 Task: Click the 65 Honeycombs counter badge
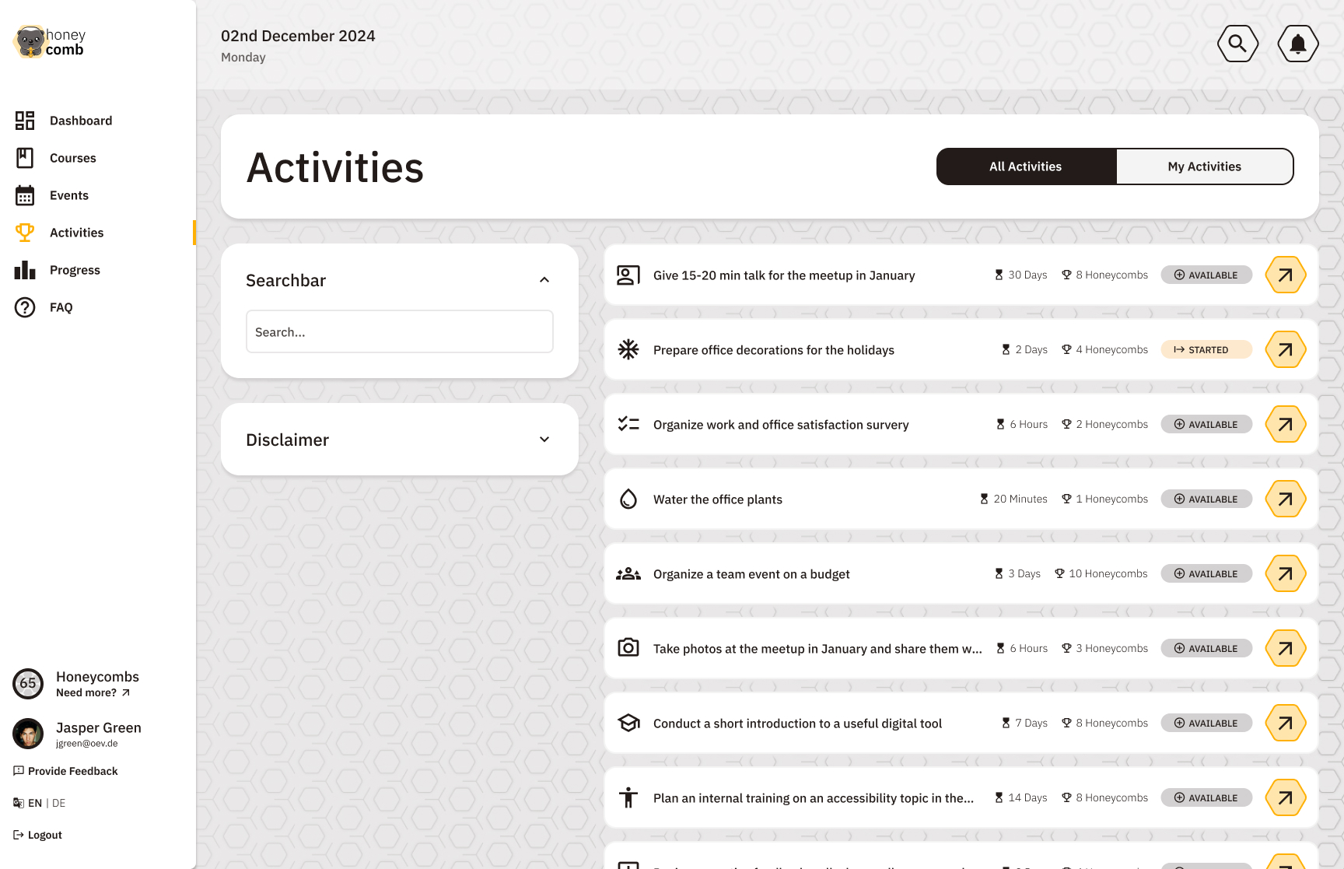(28, 684)
